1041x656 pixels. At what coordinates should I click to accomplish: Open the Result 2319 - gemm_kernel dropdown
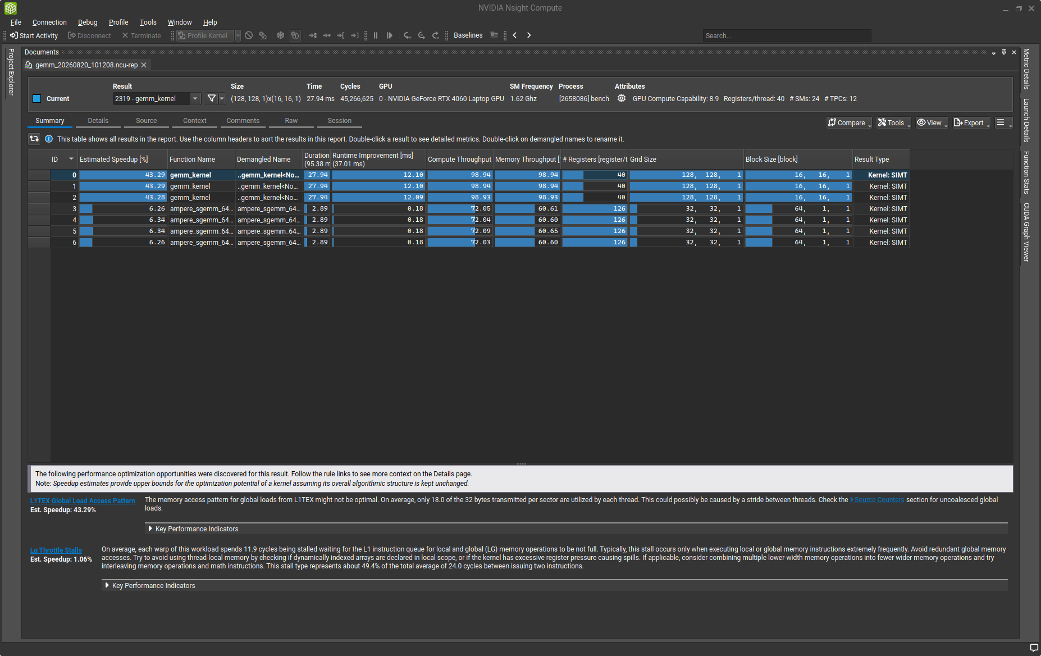coord(157,99)
